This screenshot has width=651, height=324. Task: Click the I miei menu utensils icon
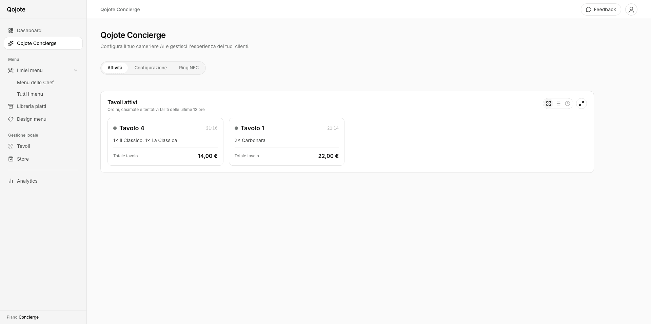(x=11, y=70)
